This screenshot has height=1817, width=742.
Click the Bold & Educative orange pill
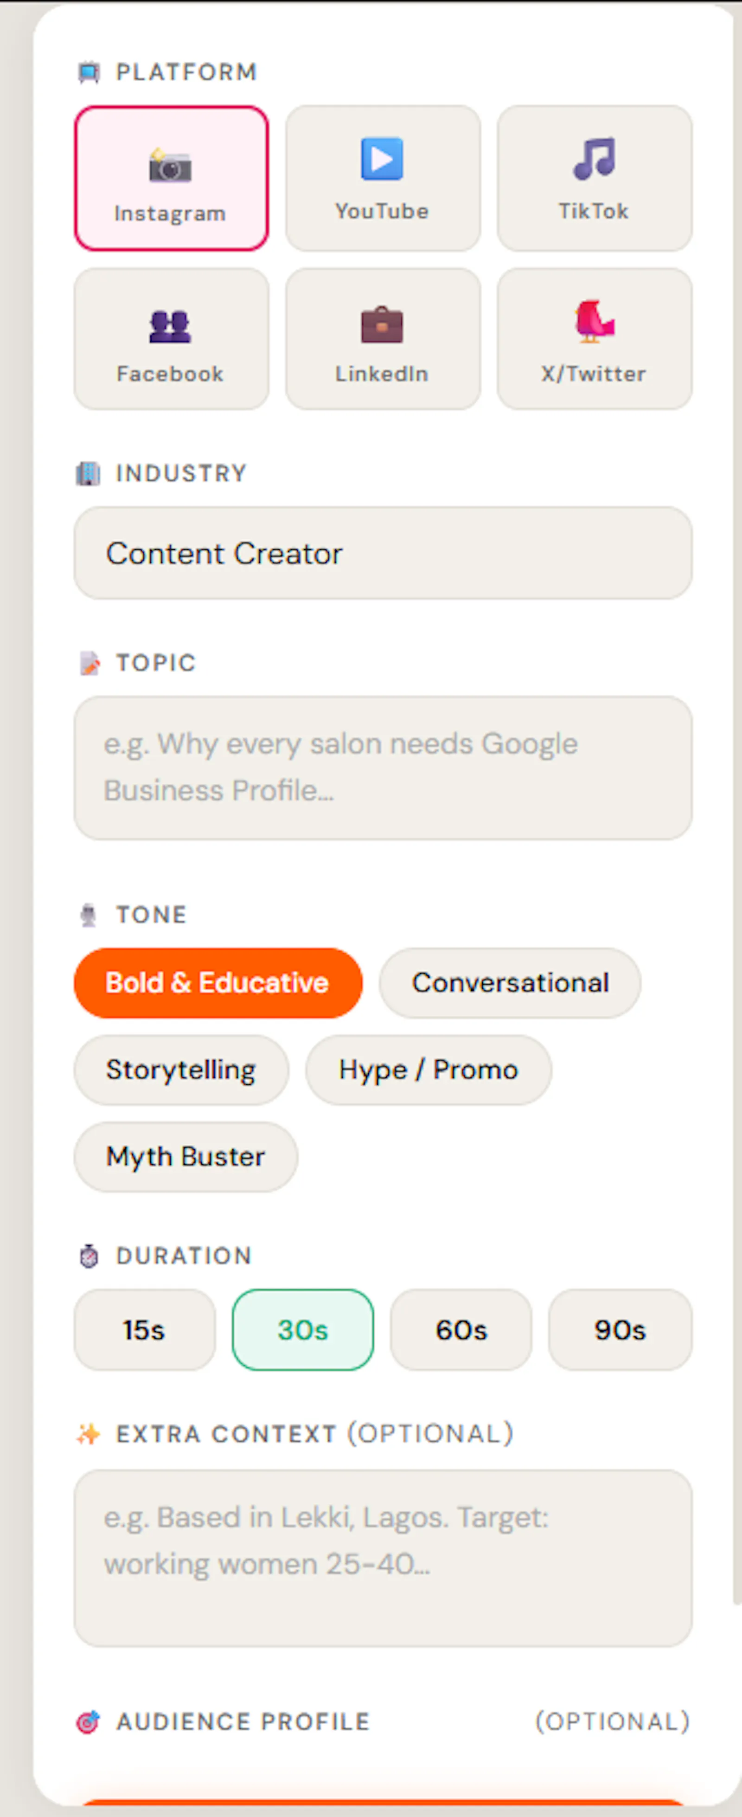click(218, 983)
